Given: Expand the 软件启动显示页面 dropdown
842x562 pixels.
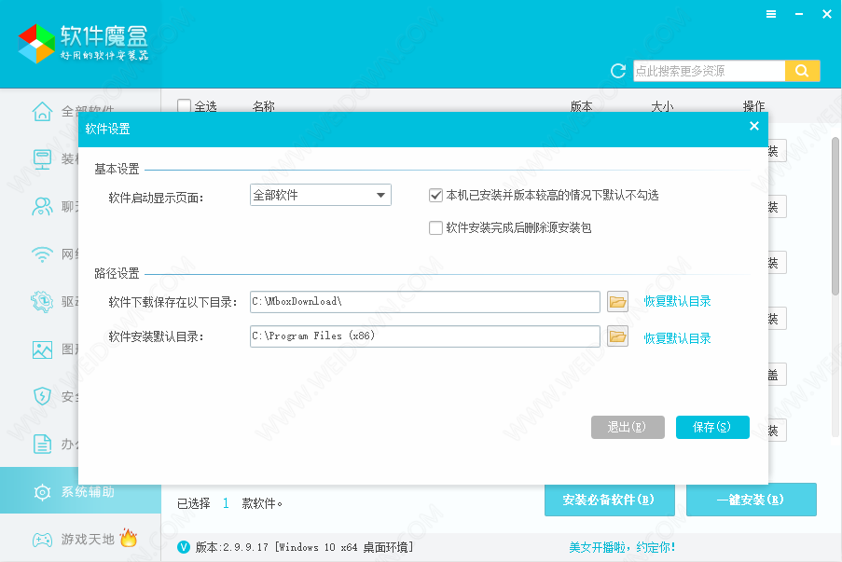Looking at the screenshot, I should [x=380, y=195].
